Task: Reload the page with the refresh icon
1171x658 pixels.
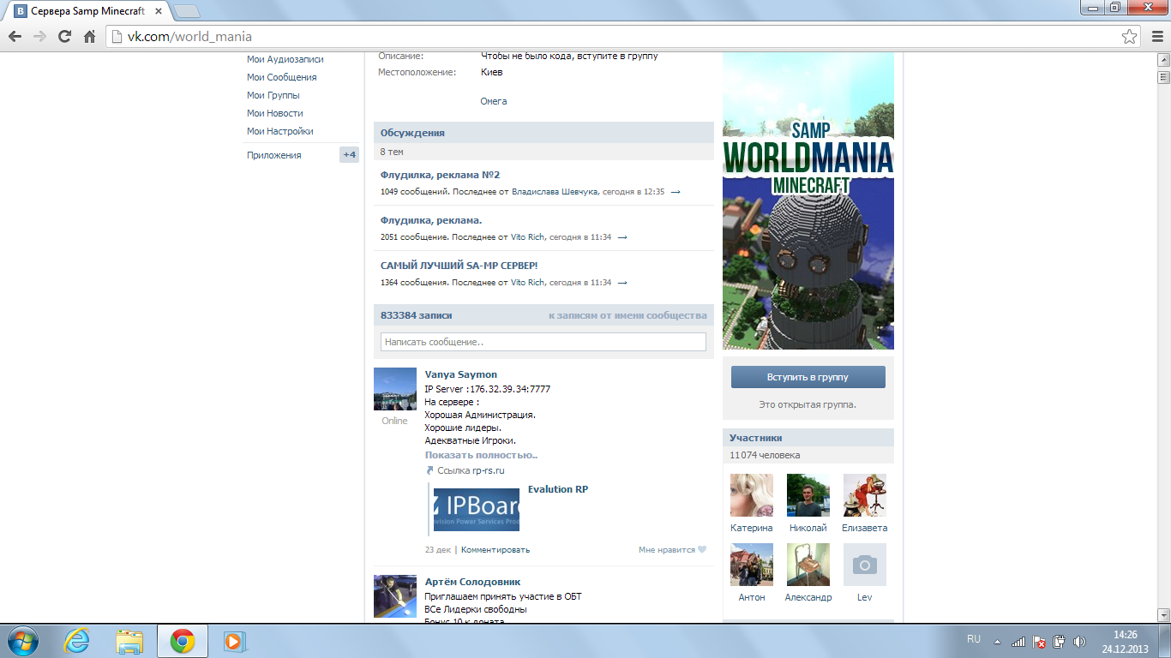Action: pos(64,37)
